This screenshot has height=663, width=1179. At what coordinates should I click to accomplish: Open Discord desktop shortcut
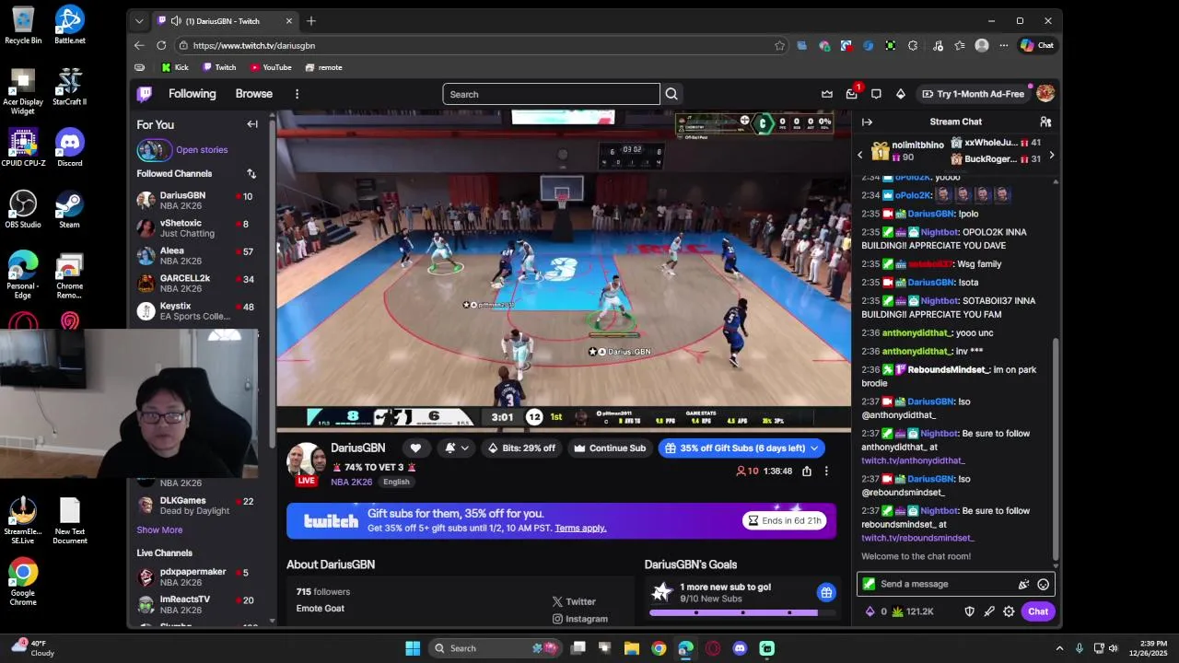tap(69, 147)
